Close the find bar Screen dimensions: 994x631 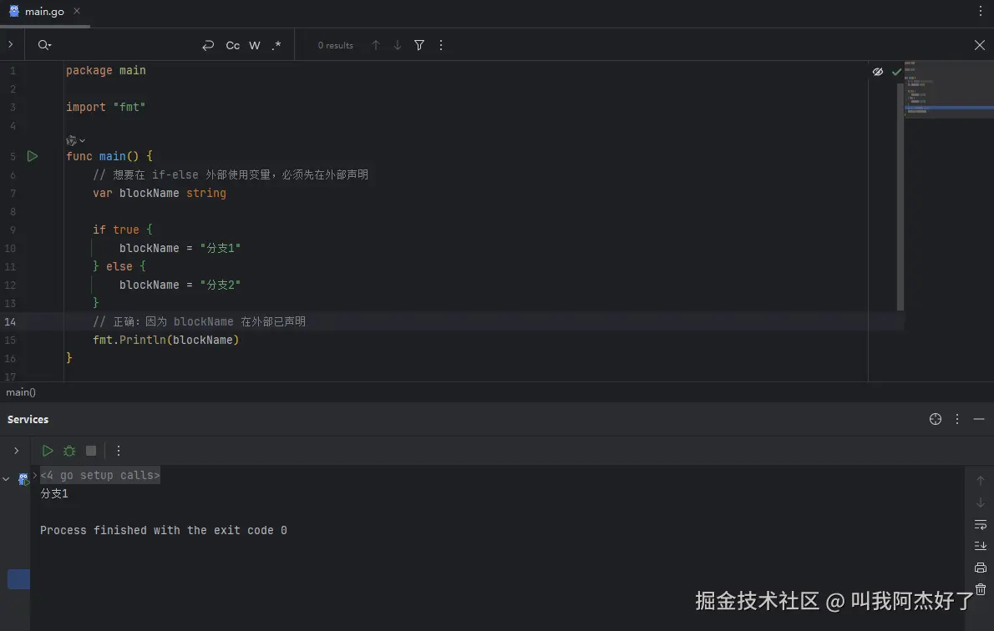(980, 45)
